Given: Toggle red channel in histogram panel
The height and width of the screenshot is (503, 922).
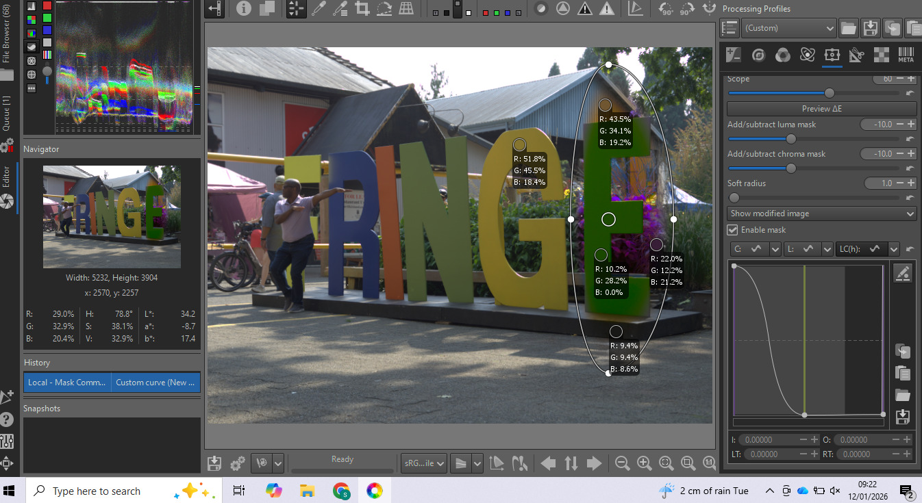Looking at the screenshot, I should 47,5.
